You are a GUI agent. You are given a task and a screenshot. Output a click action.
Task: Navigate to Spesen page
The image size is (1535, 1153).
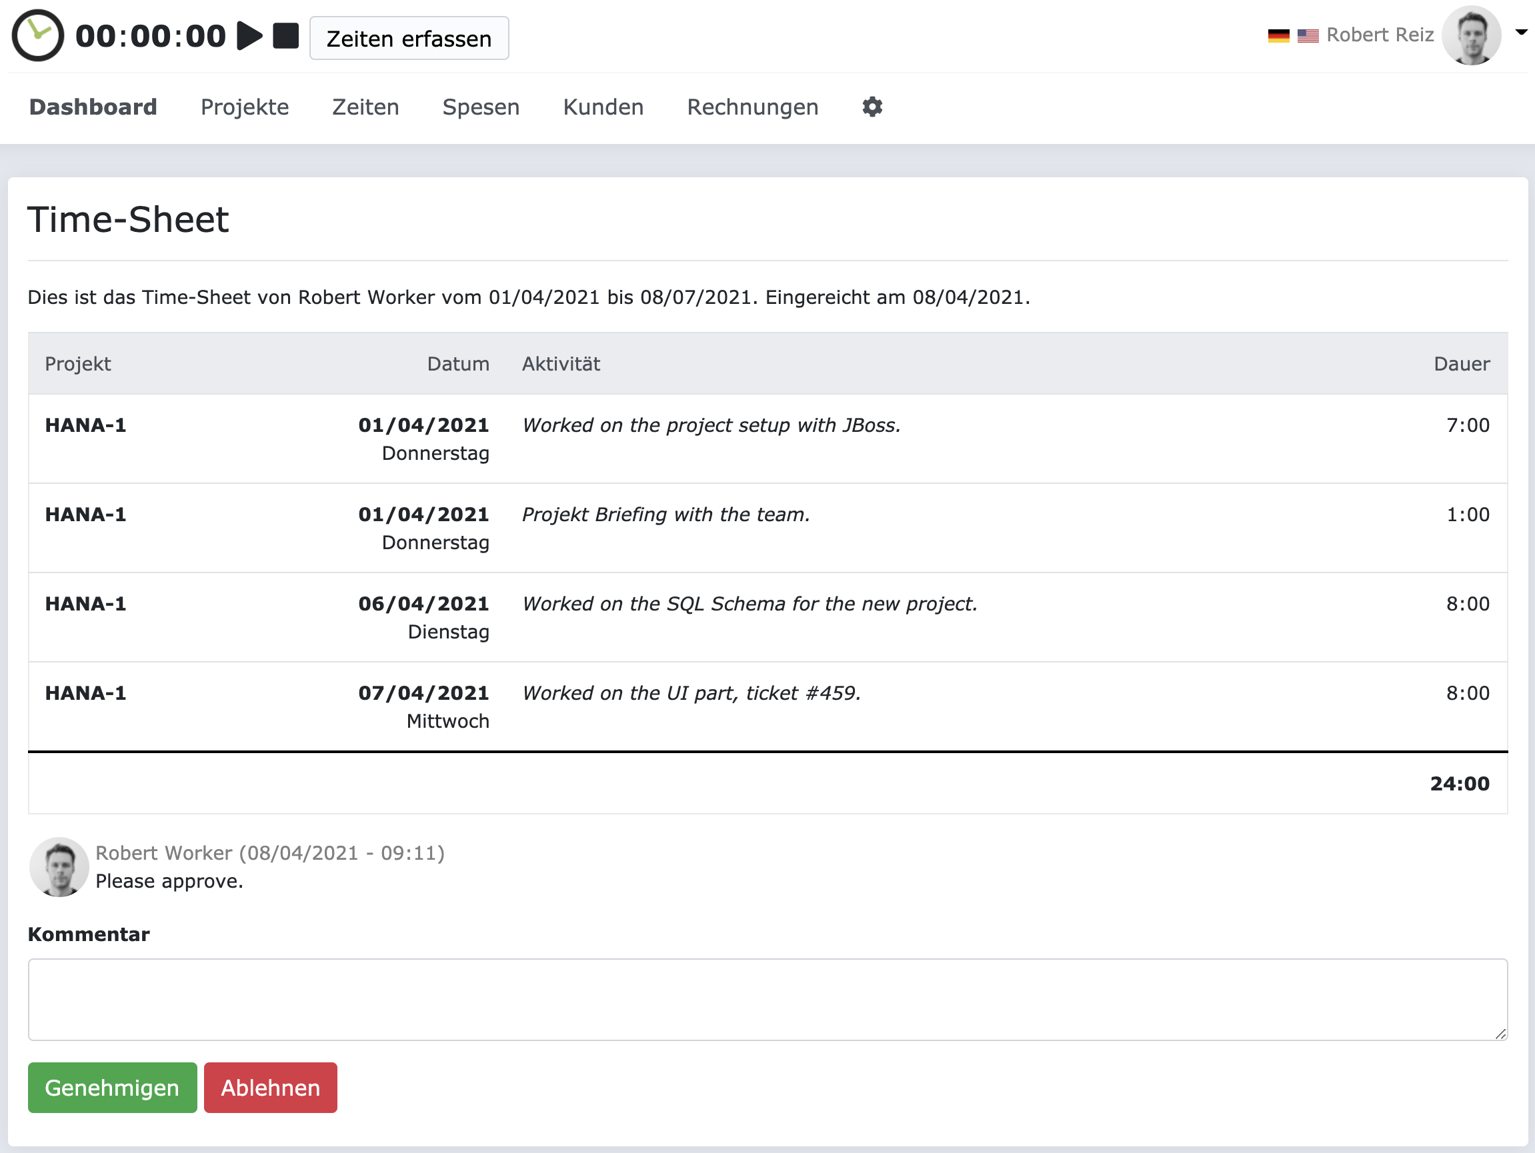(481, 107)
